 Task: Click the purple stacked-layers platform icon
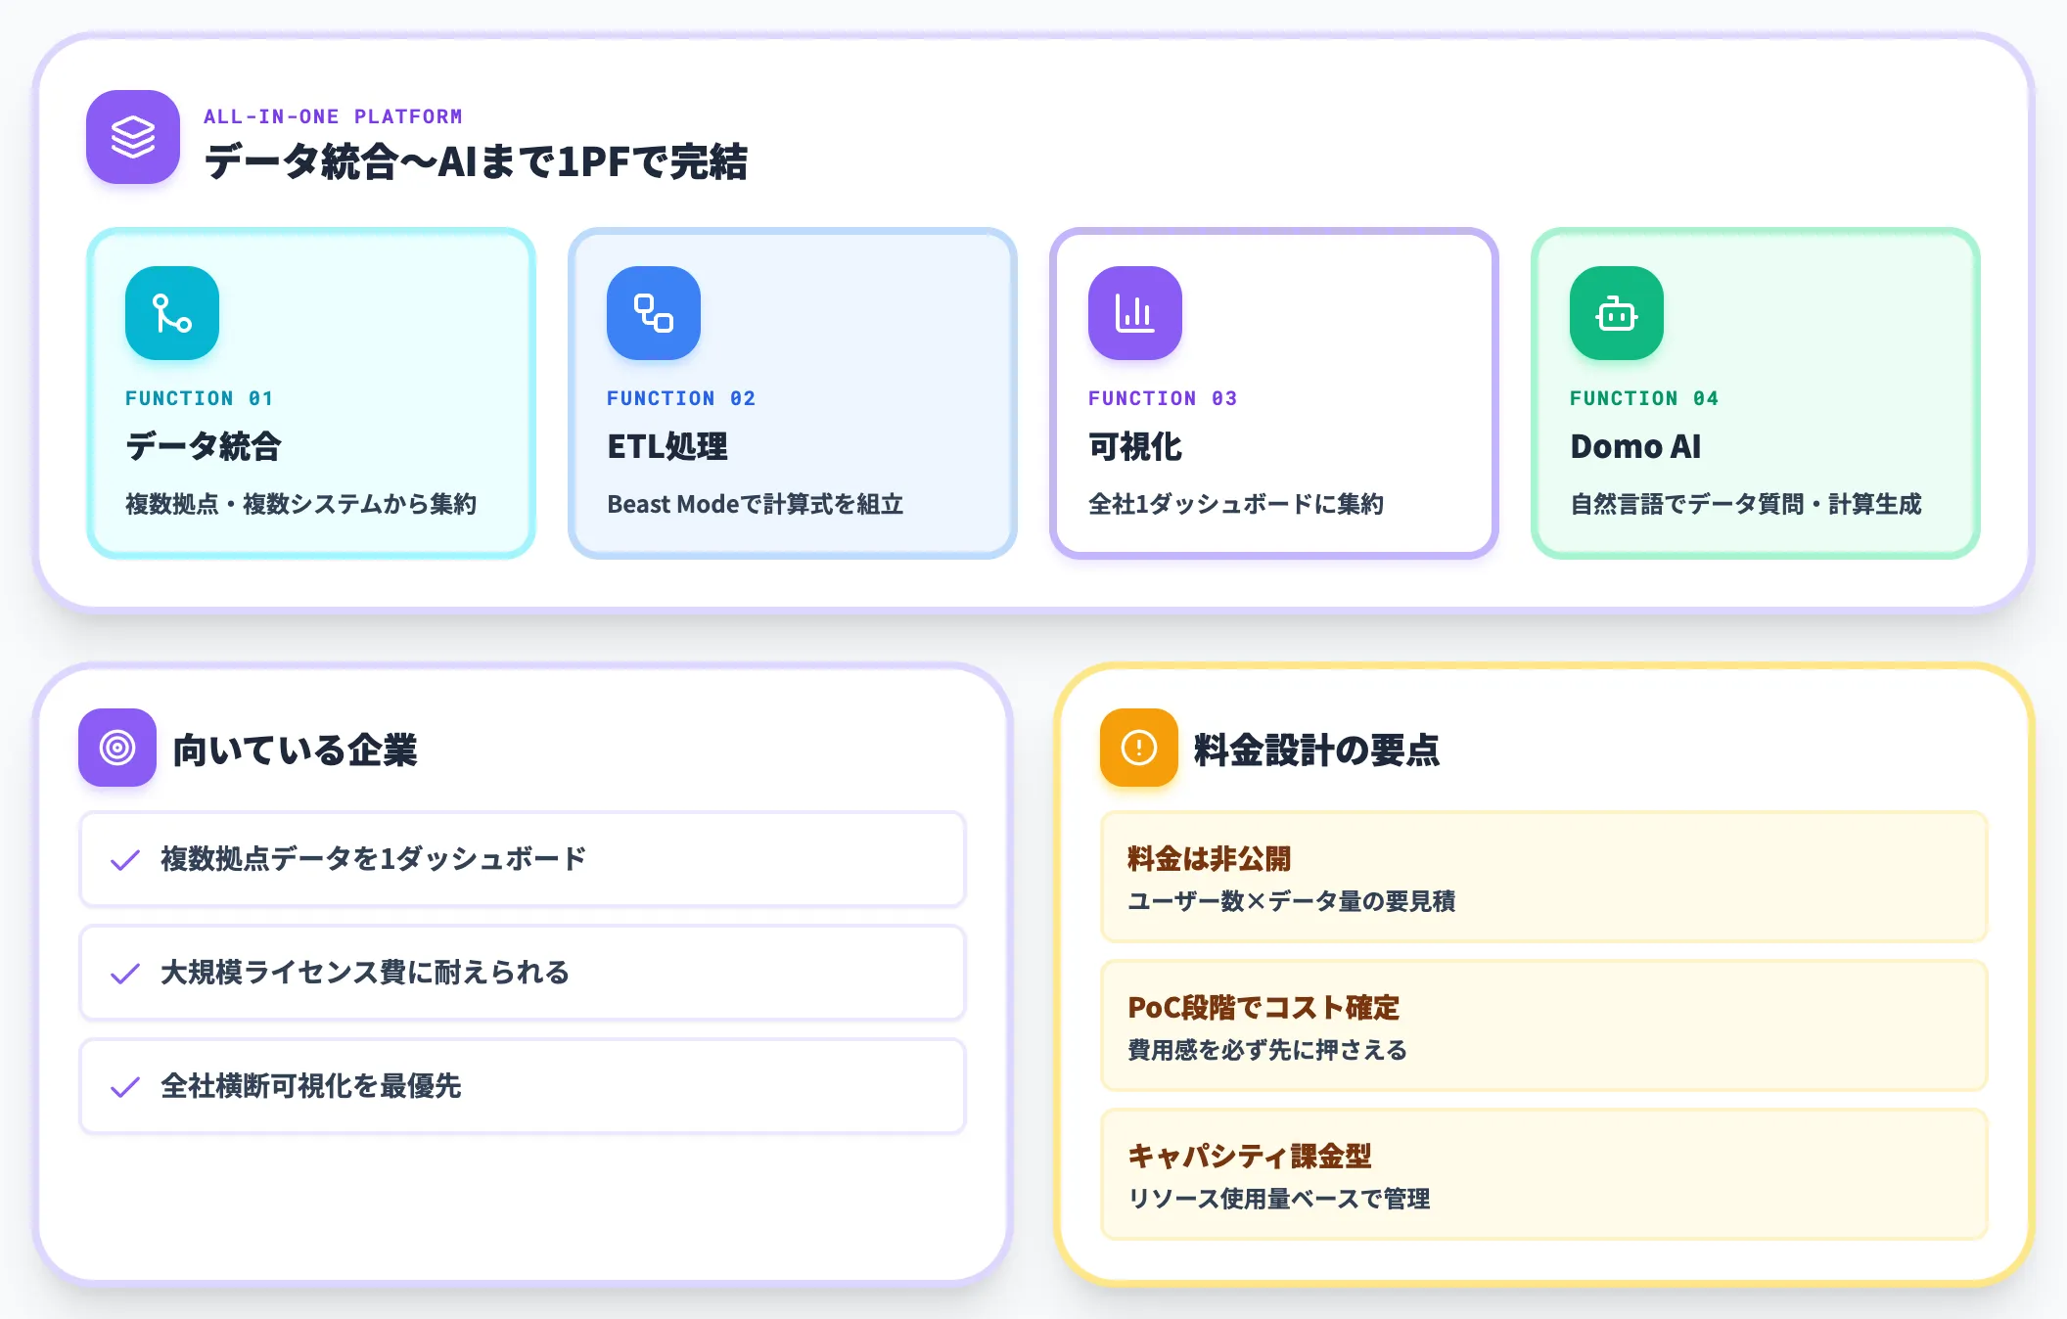133,137
